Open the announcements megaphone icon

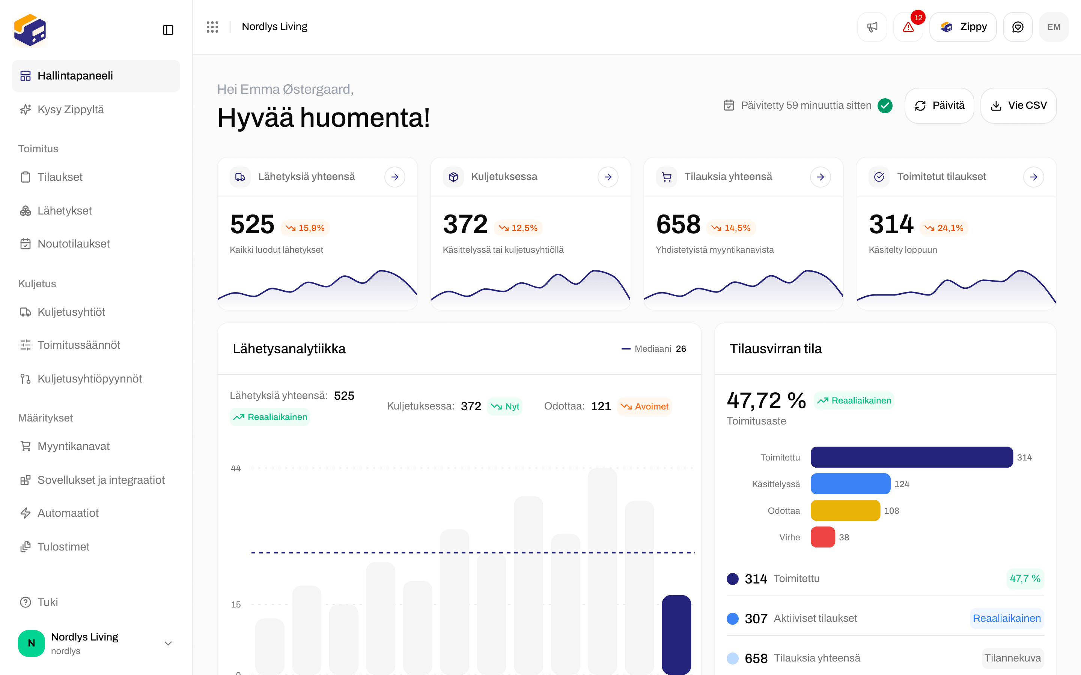(872, 27)
